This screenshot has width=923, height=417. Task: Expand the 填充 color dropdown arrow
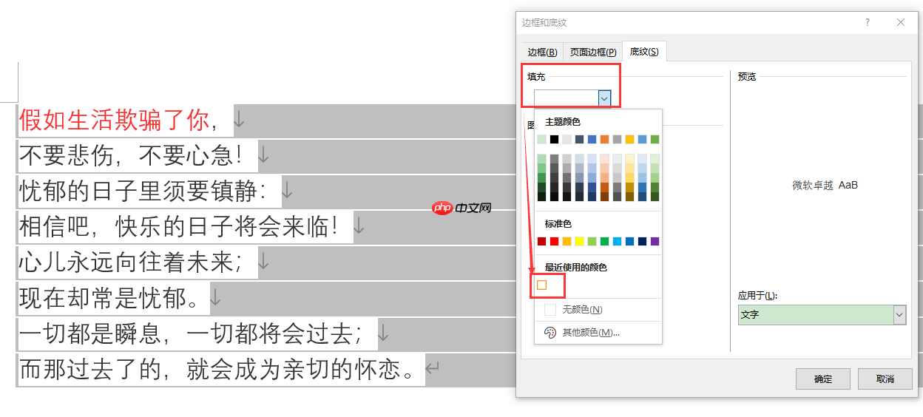(x=604, y=98)
